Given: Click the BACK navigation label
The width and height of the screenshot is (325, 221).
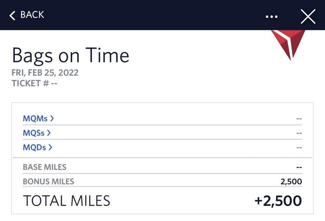Looking at the screenshot, I should click(31, 15).
